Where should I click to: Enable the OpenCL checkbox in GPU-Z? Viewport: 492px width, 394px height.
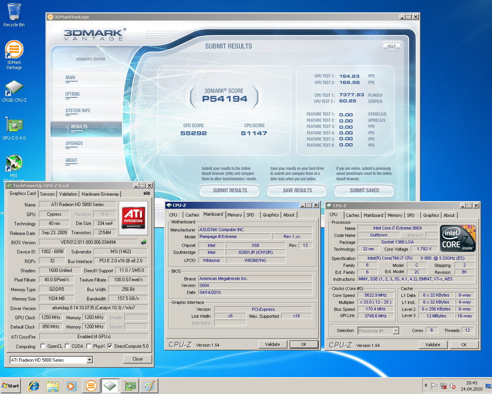tap(43, 346)
